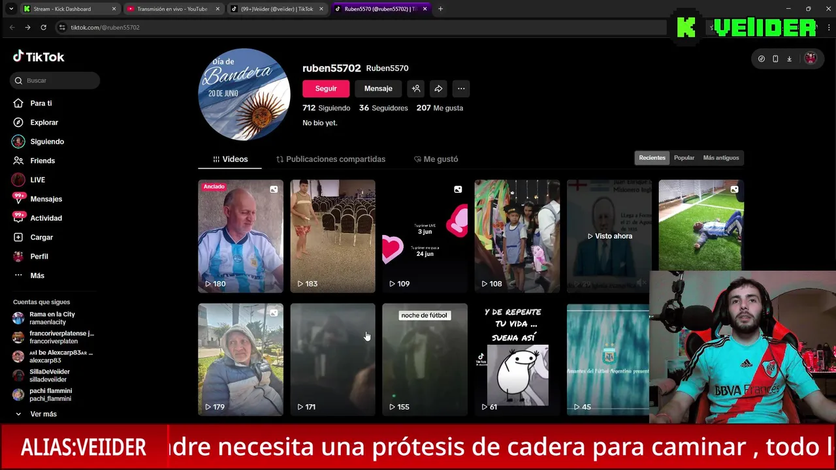Open video with 179 views

click(241, 360)
